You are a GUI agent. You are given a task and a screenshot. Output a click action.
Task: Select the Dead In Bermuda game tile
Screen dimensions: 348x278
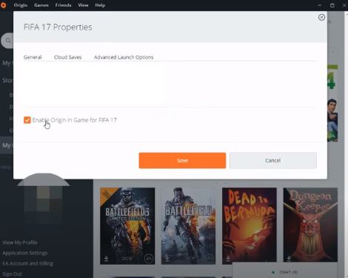[250, 225]
